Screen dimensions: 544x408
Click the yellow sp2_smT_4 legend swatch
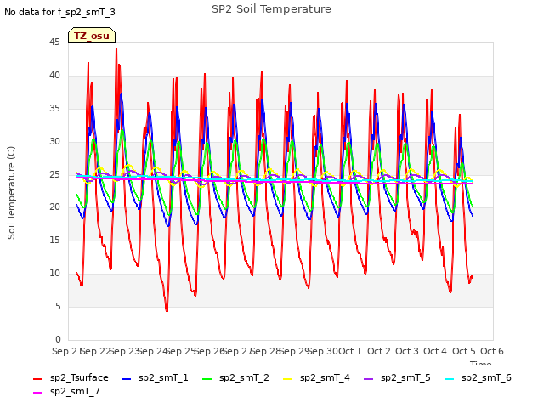click(287, 379)
